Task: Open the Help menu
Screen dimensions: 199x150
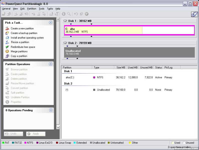Action: pos(58,8)
